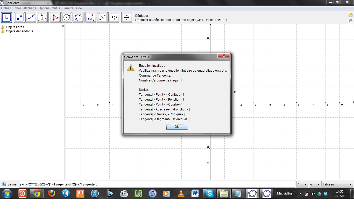Open the Affichage menu
Viewport: 354px width, 209px height.
[x=30, y=8]
